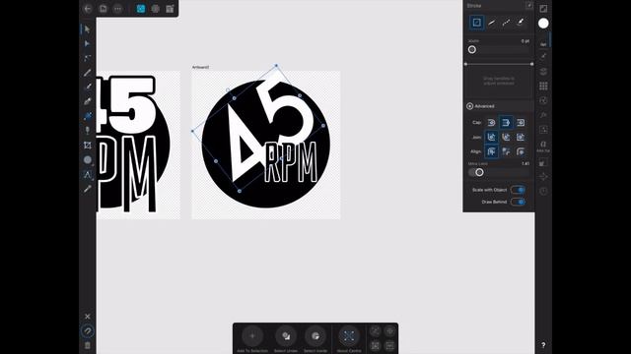Image resolution: width=631 pixels, height=354 pixels.
Task: Click the Artboard2 label
Action: [x=200, y=67]
